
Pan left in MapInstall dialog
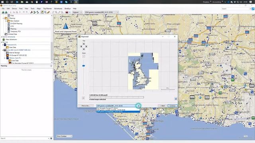(81, 46)
